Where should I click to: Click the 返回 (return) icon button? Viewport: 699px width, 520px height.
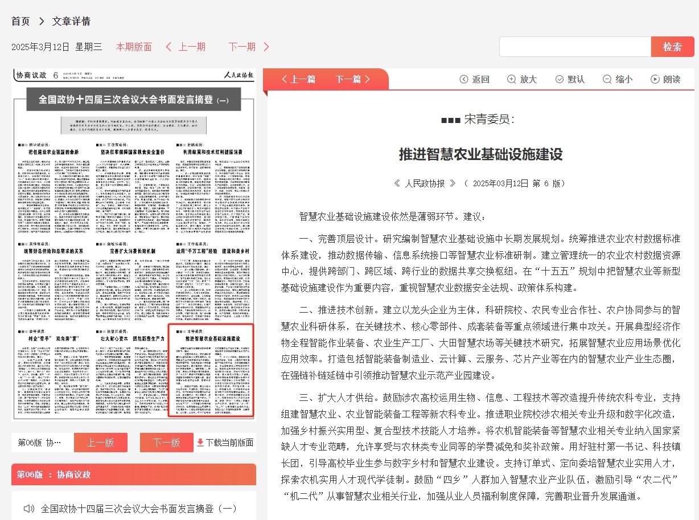click(x=464, y=79)
